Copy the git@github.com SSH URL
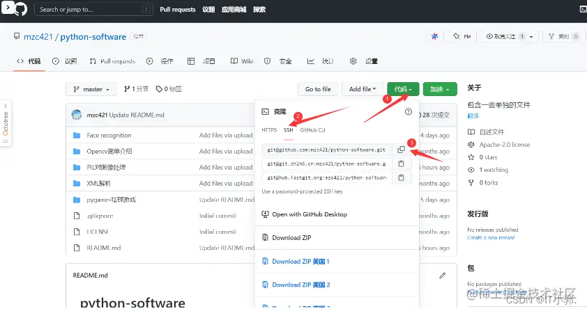The width and height of the screenshot is (587, 311). (402, 150)
